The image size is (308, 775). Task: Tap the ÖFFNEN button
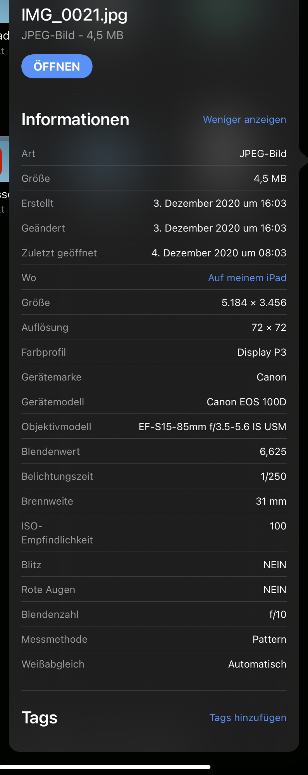(x=57, y=66)
